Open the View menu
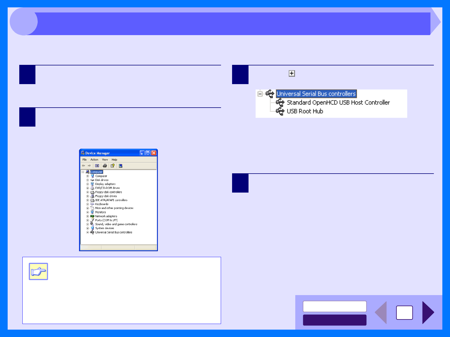Image resolution: width=450 pixels, height=337 pixels. [x=105, y=160]
